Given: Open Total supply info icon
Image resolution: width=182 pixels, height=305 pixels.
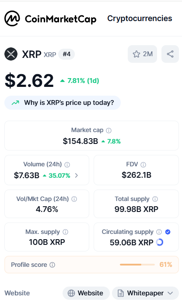Looking at the screenshot, I should pyautogui.click(x=155, y=199).
